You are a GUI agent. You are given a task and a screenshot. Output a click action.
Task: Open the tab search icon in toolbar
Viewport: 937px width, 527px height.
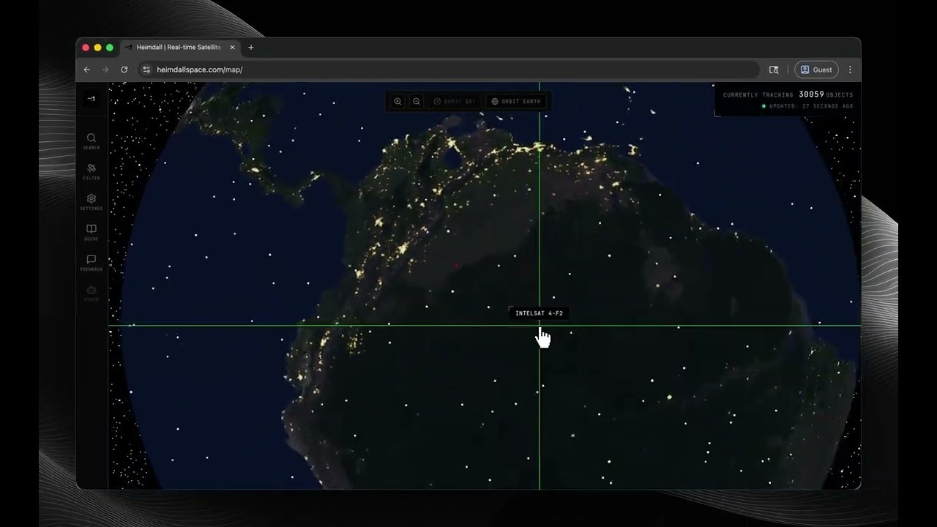[x=774, y=70]
